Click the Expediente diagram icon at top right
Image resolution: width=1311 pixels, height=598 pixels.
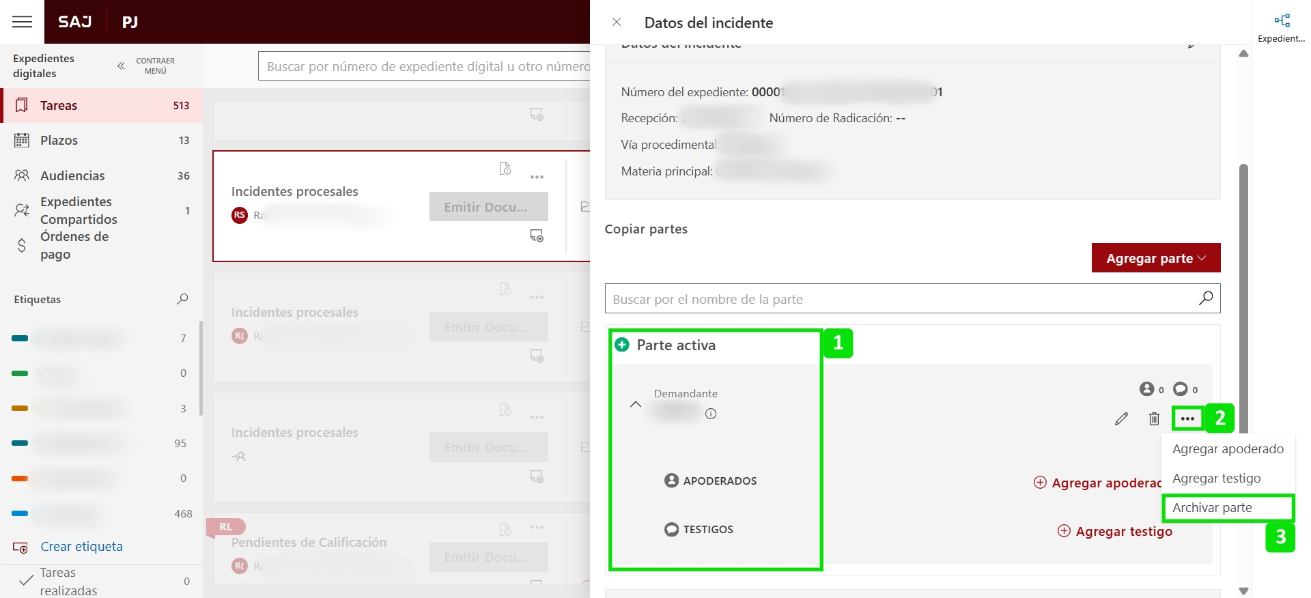tap(1282, 21)
